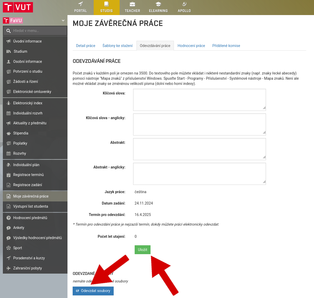This screenshot has height=298, width=314.
Task: Click the date value 24.11.2024
Action: [144, 203]
